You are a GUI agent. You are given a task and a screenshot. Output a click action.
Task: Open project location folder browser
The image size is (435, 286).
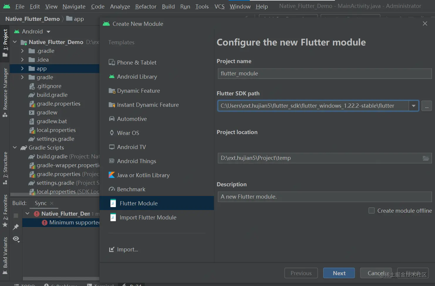[426, 158]
